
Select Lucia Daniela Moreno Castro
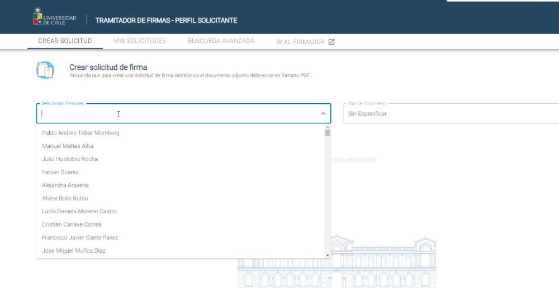(79, 212)
